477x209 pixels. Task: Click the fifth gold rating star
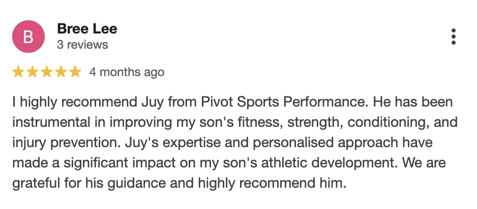(75, 72)
